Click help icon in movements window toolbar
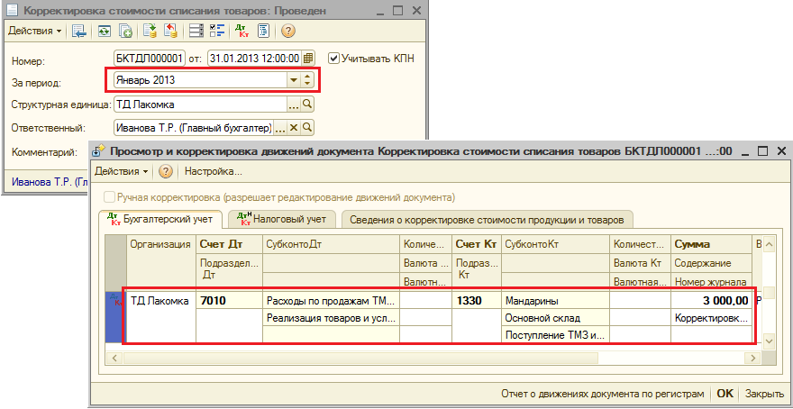The image size is (793, 409). coord(166,171)
